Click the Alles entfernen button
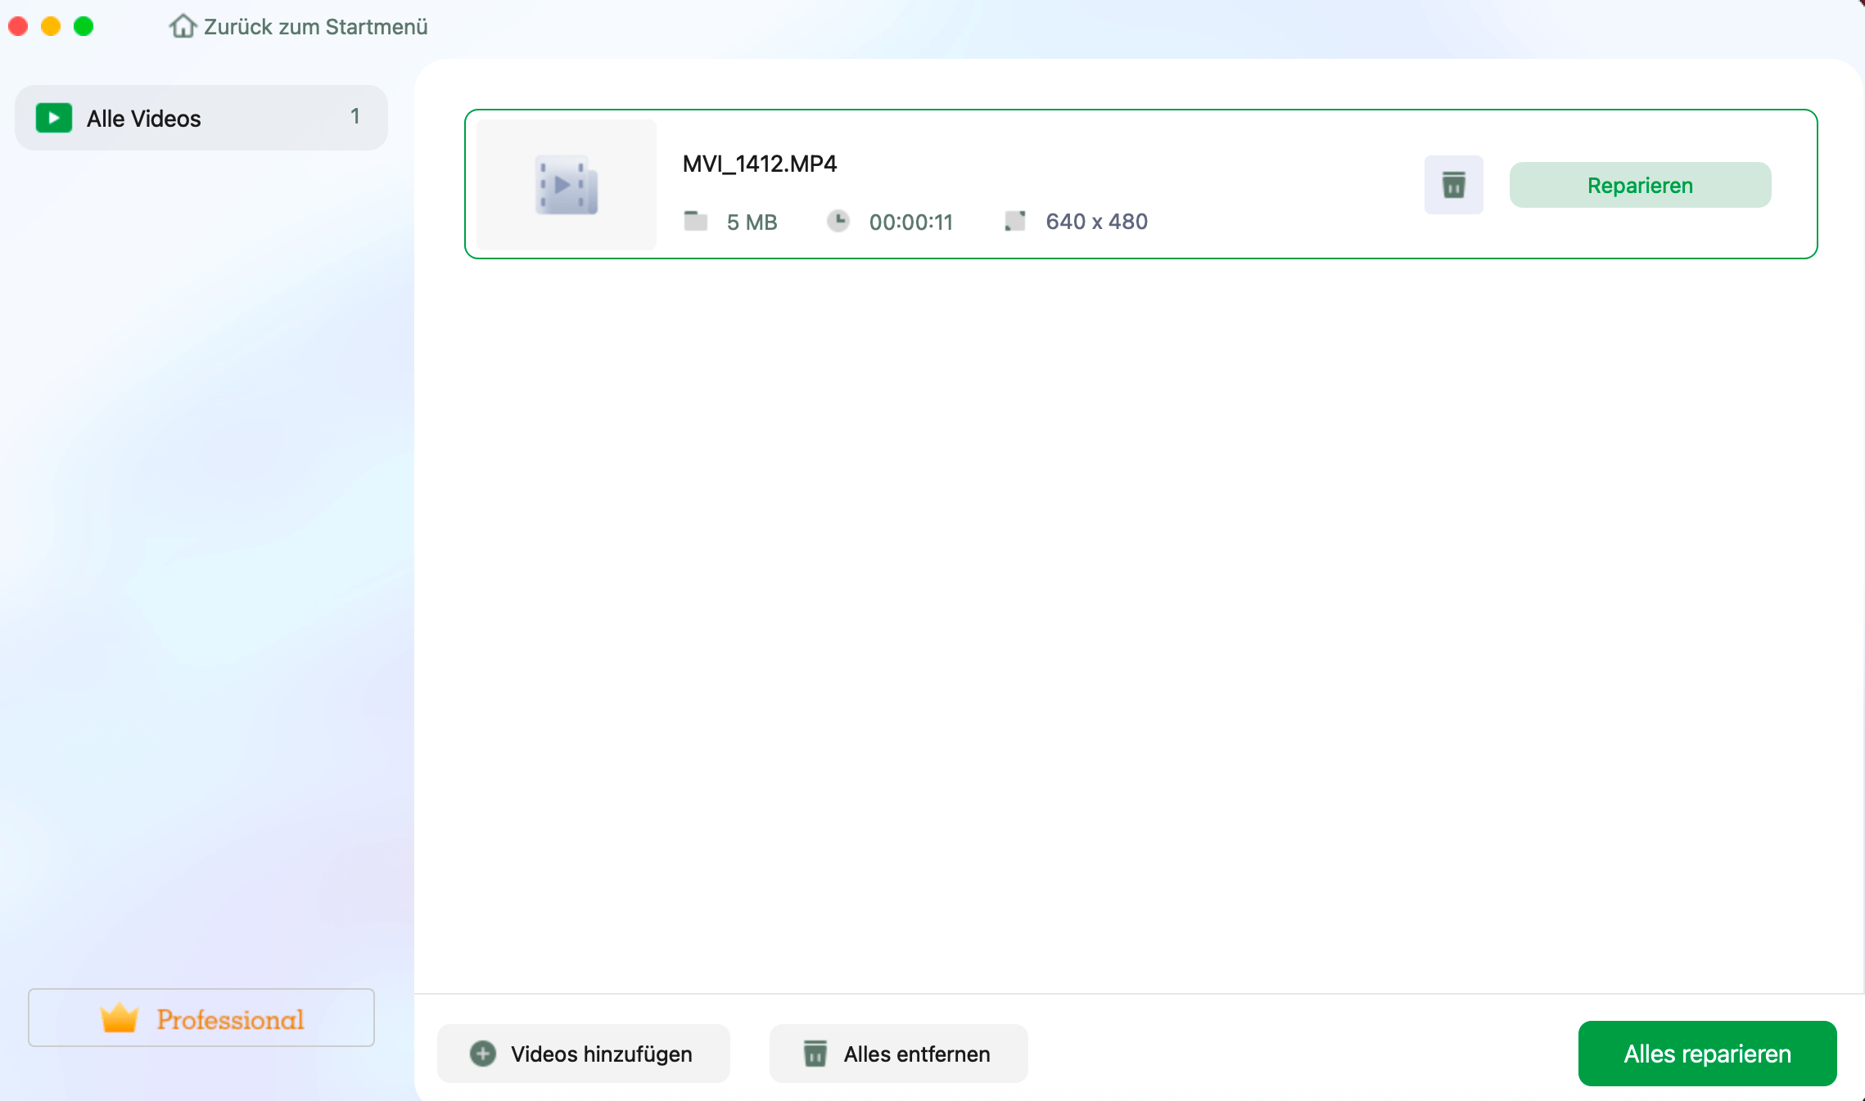 click(x=899, y=1054)
